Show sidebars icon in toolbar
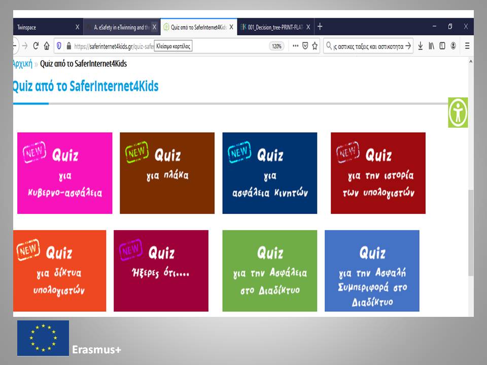The image size is (487, 365). click(x=442, y=46)
